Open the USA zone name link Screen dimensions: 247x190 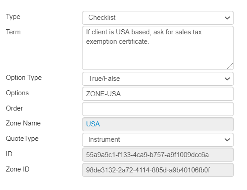click(x=93, y=124)
